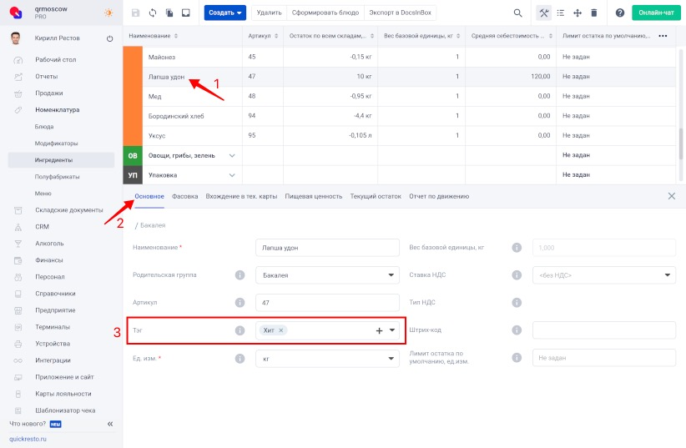Select the Лапша удон row

(399, 77)
